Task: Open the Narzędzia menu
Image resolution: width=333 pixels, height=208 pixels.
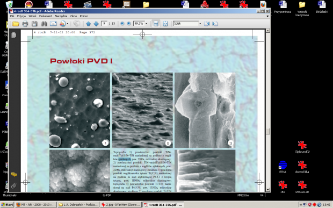Action: [61, 16]
